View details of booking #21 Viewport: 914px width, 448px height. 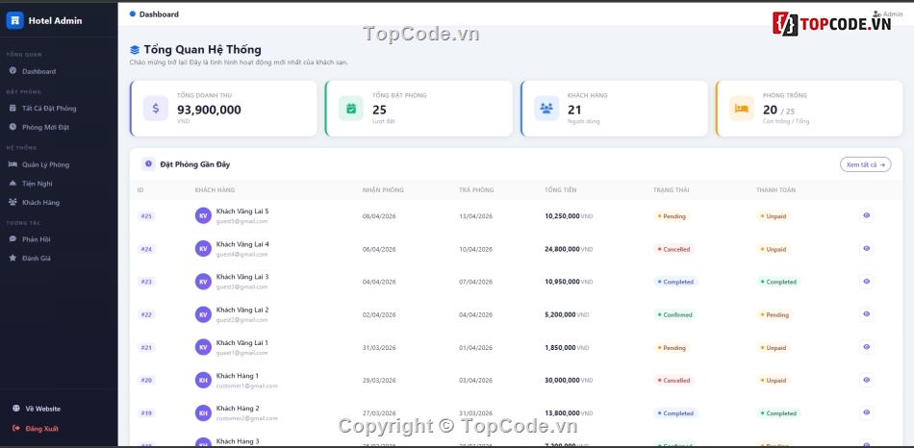pyautogui.click(x=866, y=347)
